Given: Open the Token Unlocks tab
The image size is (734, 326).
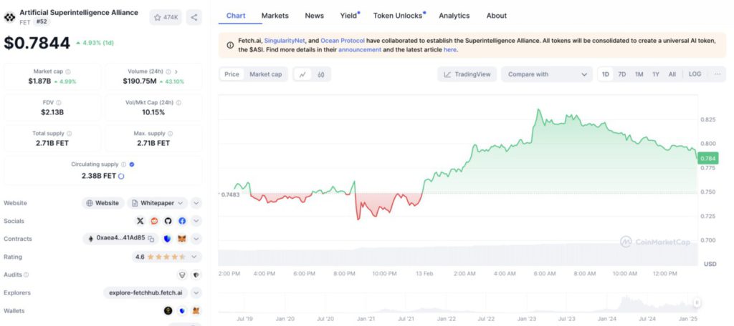Looking at the screenshot, I should (x=399, y=16).
